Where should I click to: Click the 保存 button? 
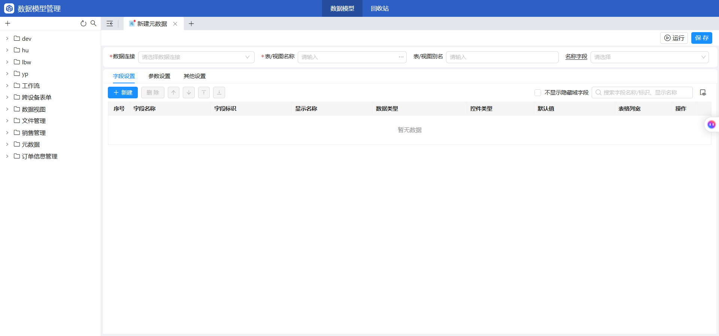pyautogui.click(x=702, y=38)
